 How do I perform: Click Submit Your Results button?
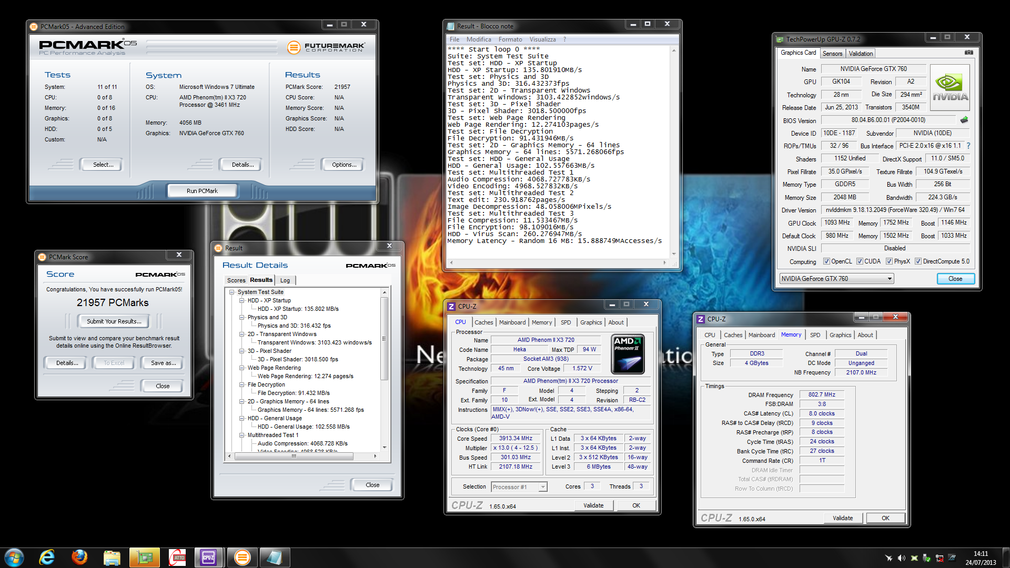[x=114, y=321]
